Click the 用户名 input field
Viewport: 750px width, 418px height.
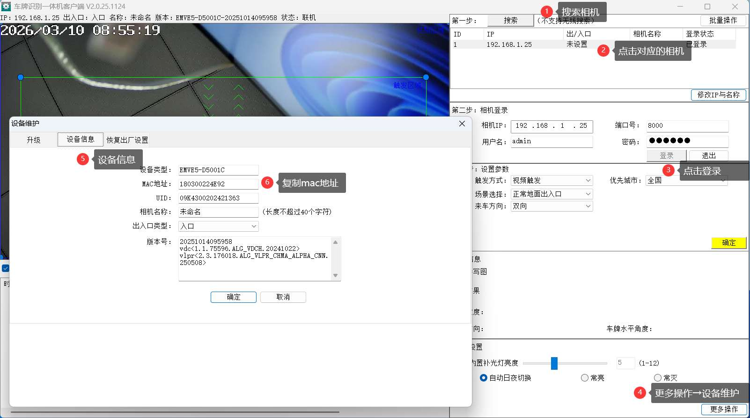(552, 141)
